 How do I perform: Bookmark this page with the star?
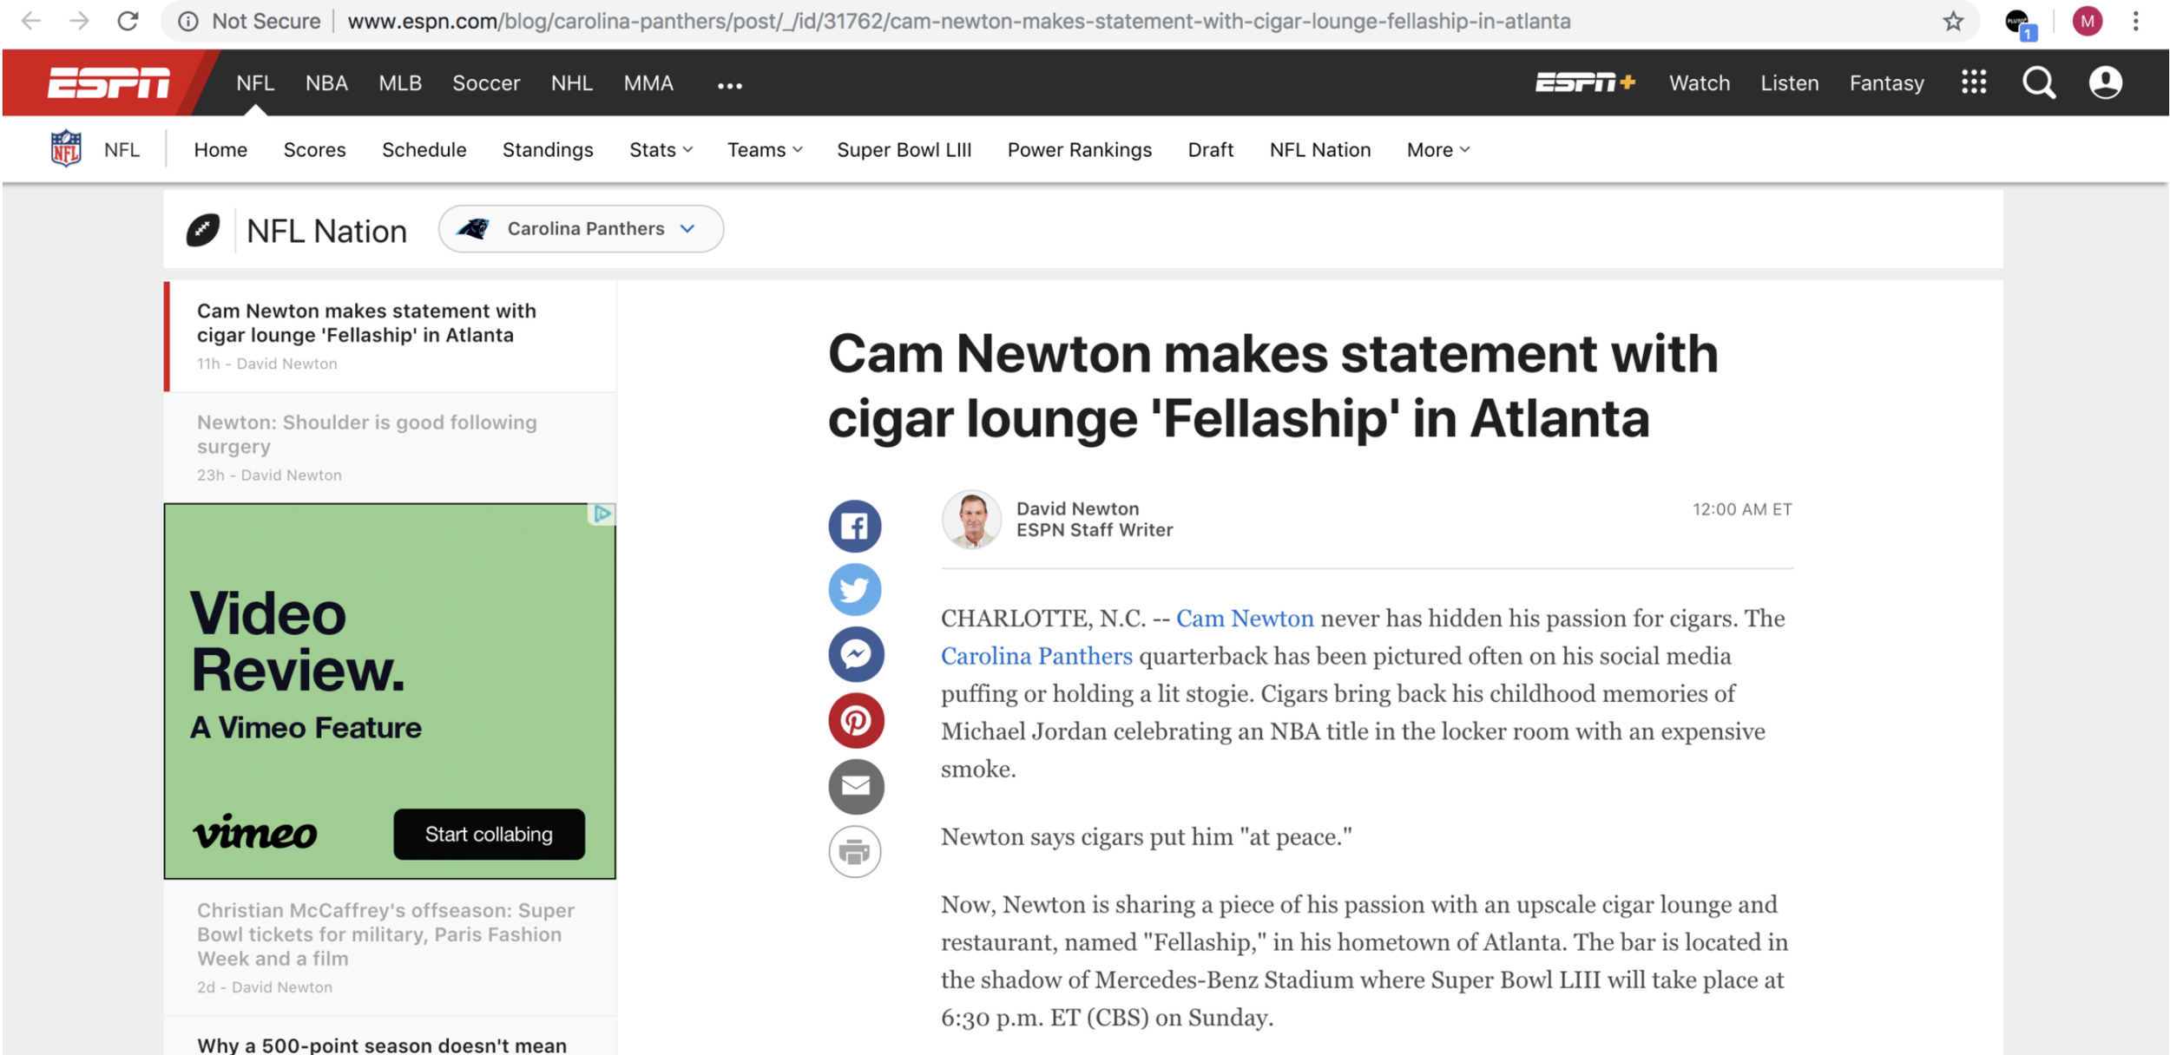(x=1953, y=21)
